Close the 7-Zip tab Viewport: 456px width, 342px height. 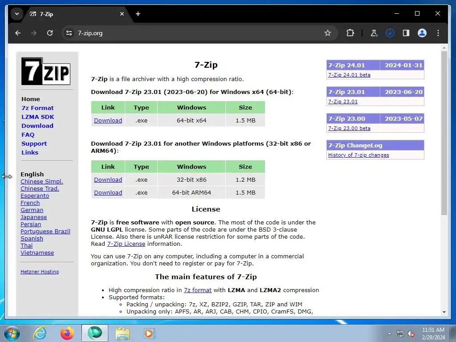click(122, 14)
